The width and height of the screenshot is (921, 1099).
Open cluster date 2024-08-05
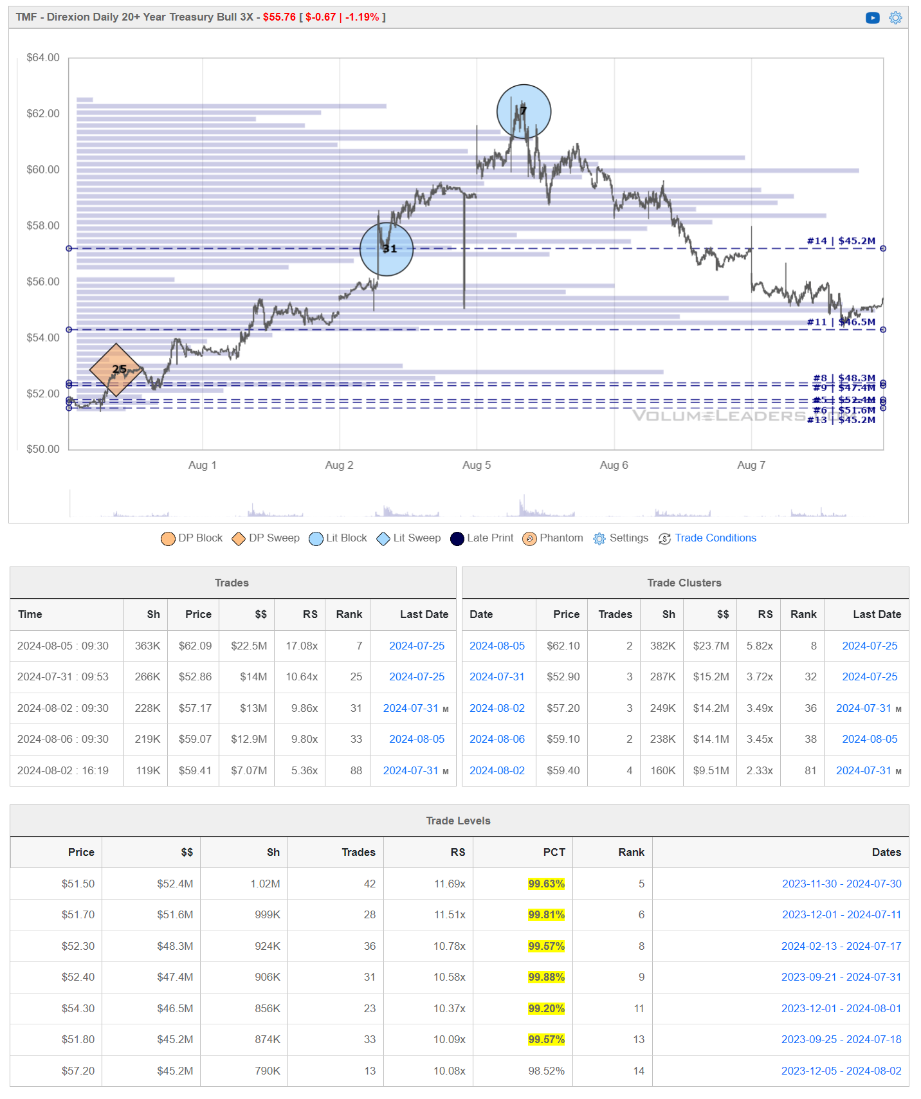(x=497, y=646)
